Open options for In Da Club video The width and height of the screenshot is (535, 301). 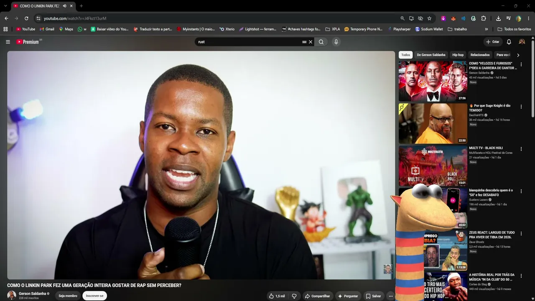tap(521, 275)
